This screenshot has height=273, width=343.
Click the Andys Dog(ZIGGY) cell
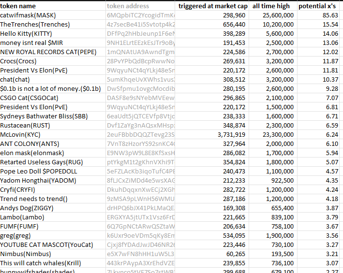coord(53,208)
